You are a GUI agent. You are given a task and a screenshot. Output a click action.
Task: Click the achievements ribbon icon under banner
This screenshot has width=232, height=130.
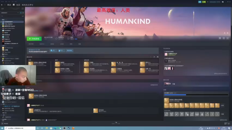pyautogui.click(x=68, y=38)
